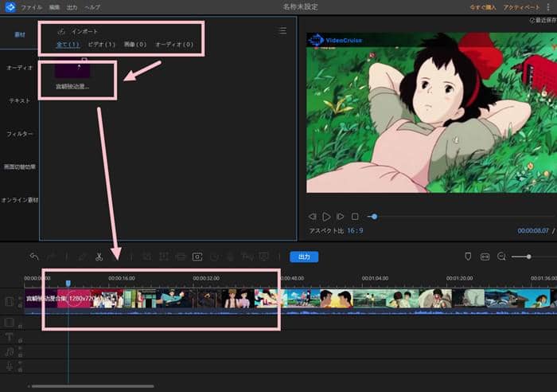Toggle lock on the voiceover track
This screenshot has height=392, width=557.
click(20, 370)
